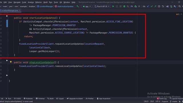Click the LocationManager breadcrumb
Screen dimensions: 183x103
(x=45, y=6)
